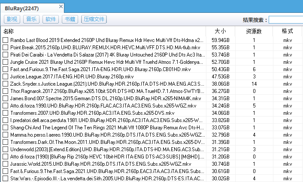The width and height of the screenshot is (303, 182).
Task: Filter results by 压缩文件
Action: (x=94, y=19)
